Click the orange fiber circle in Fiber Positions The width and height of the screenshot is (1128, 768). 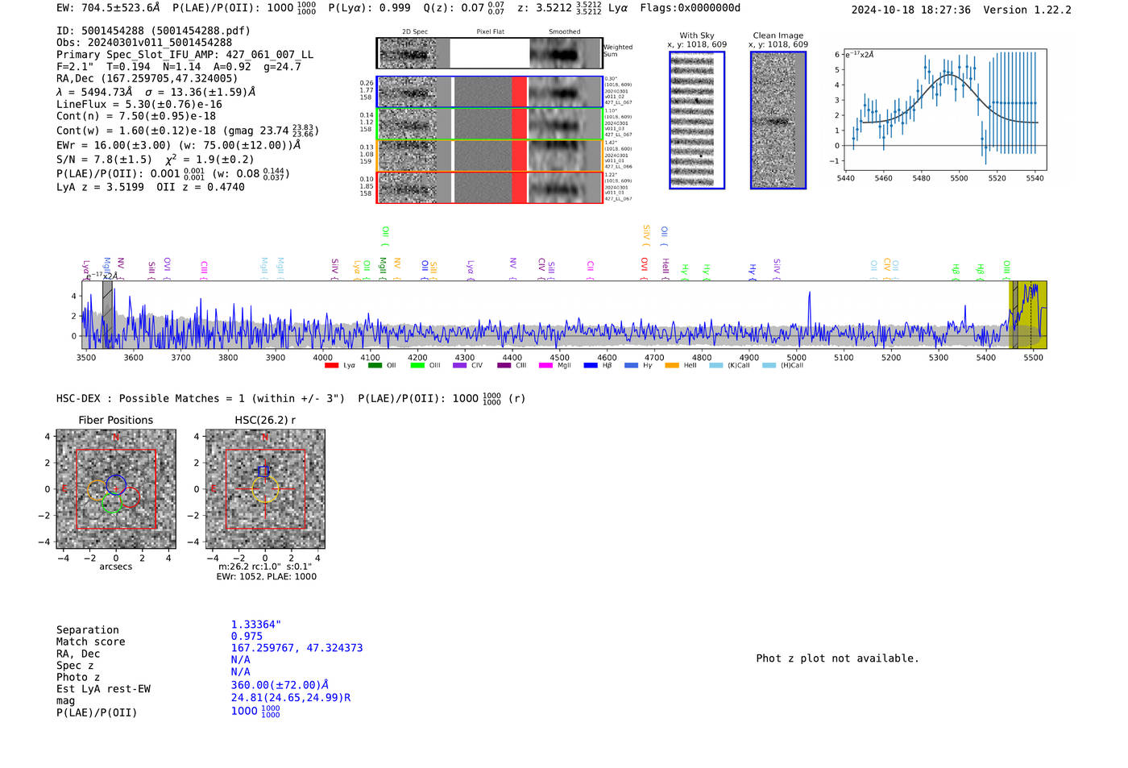point(97,490)
